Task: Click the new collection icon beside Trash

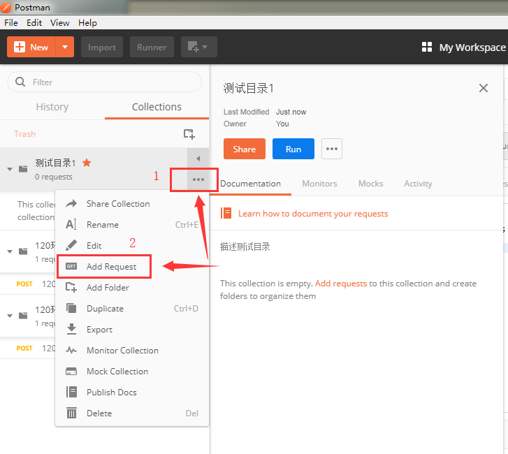Action: click(189, 133)
